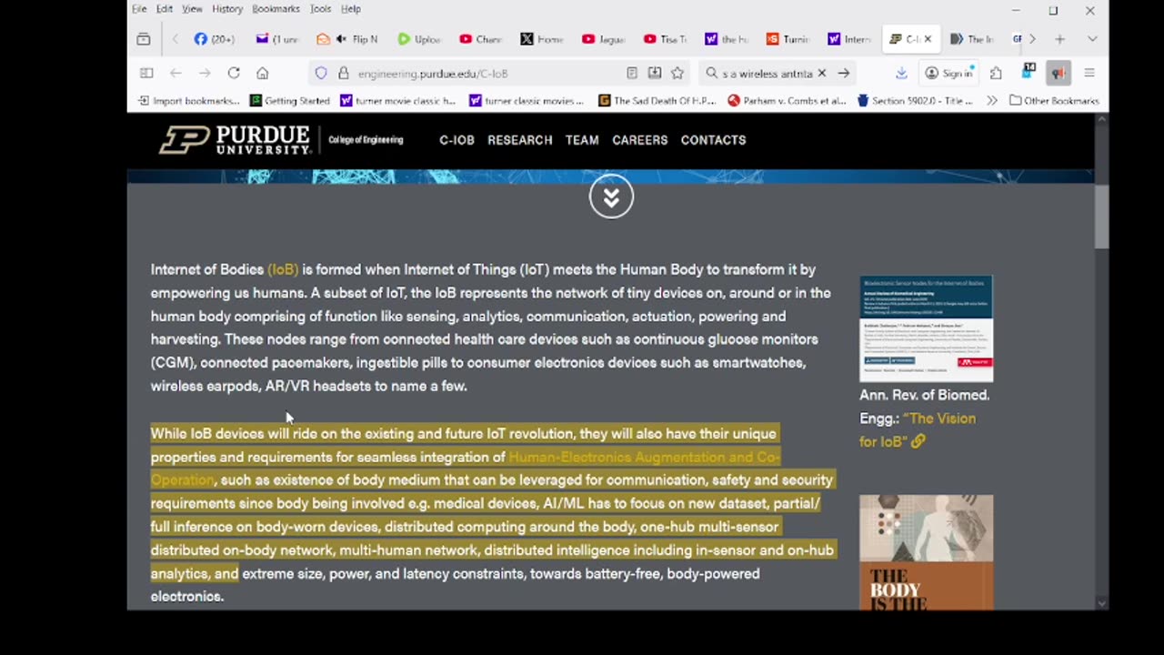
Task: Go back one page
Action: click(x=176, y=73)
